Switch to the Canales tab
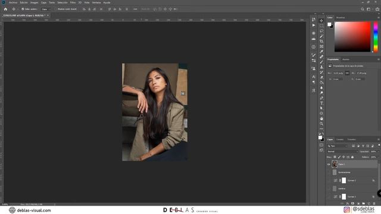The image size is (381, 214). pos(340,140)
